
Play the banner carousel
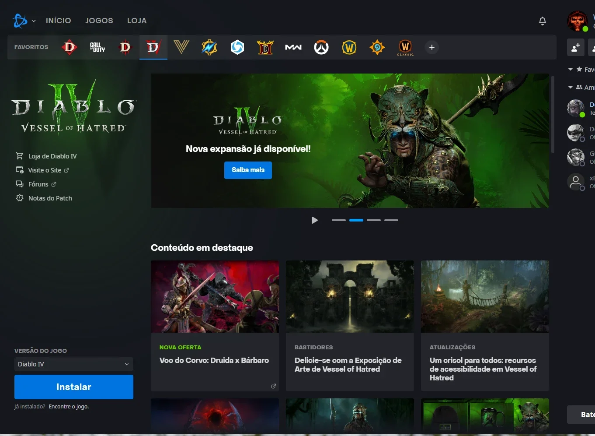coord(314,220)
